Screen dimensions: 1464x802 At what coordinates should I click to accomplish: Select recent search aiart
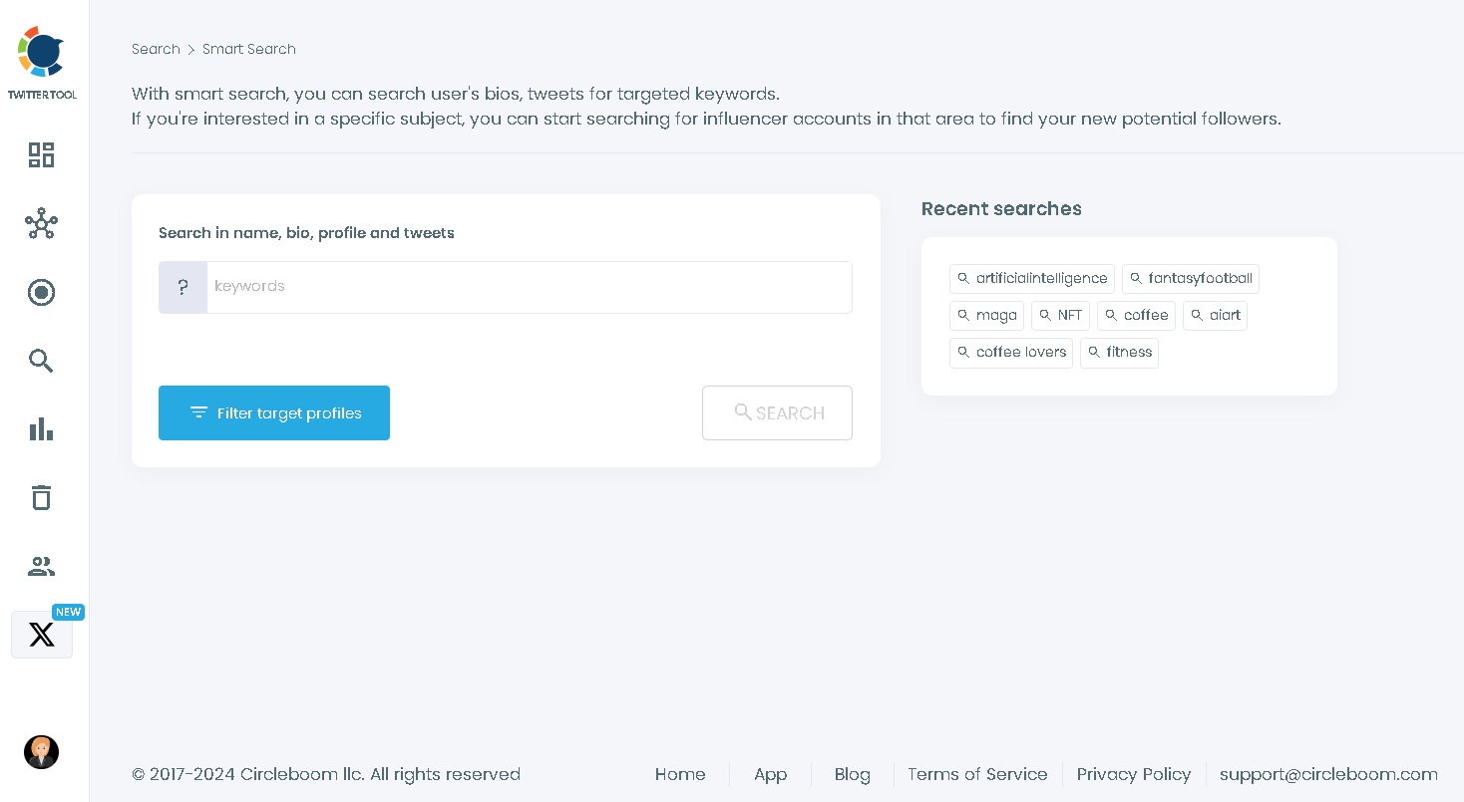click(1215, 316)
